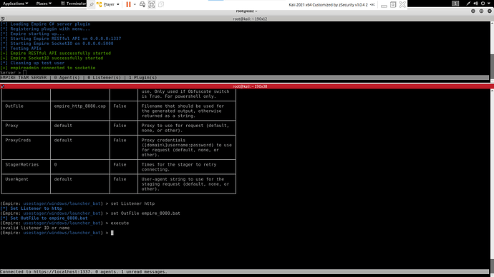Click 'Set OutFile to empire_8080.bat' output line
This screenshot has height=277, width=494.
44,218
